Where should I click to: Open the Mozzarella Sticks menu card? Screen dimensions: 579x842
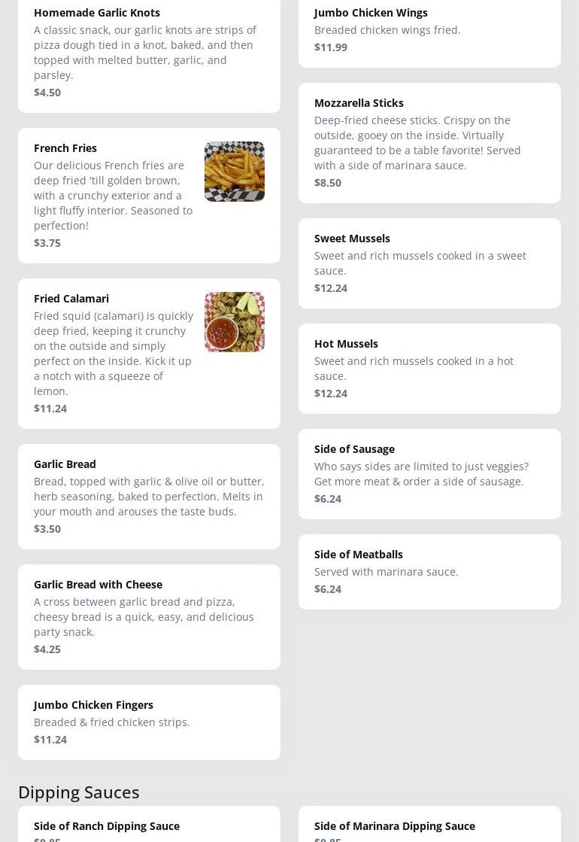(429, 143)
